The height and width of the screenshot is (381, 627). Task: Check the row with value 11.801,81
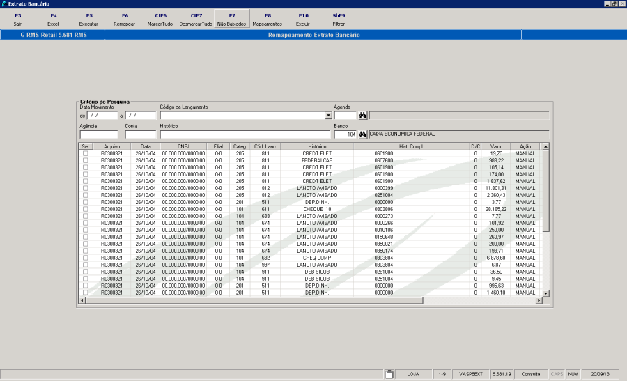tap(85, 188)
